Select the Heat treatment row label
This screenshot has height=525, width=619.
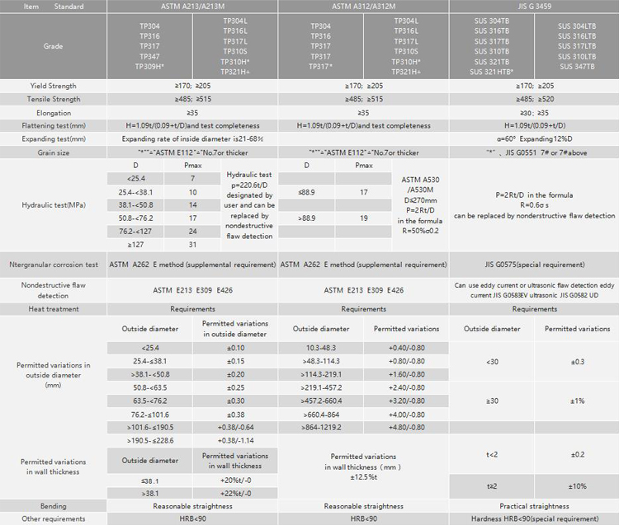point(53,309)
